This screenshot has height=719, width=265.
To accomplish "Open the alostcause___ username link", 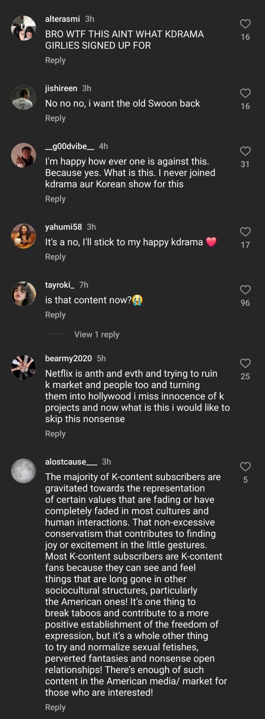I will pos(71,462).
